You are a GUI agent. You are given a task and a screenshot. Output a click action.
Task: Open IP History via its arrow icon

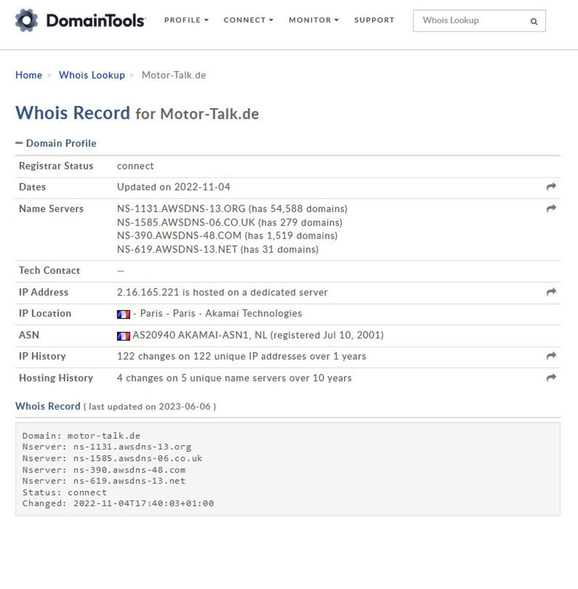pyautogui.click(x=551, y=356)
